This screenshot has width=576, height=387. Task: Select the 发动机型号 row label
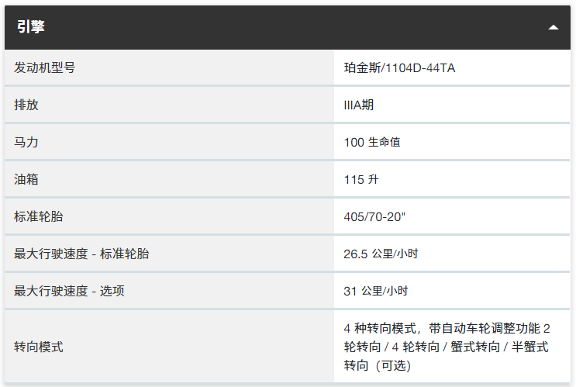tap(45, 68)
